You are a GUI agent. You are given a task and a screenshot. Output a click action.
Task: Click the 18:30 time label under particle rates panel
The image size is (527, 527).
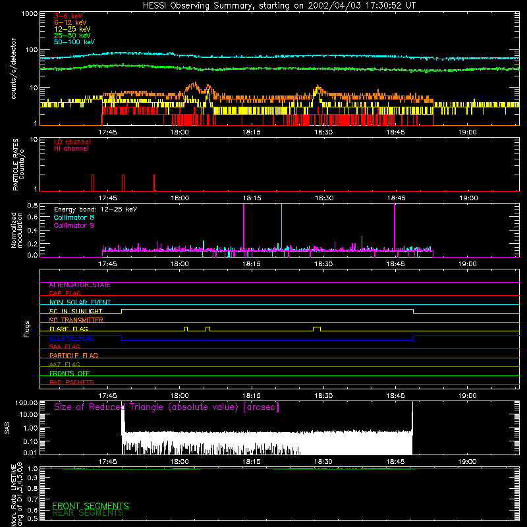[324, 198]
